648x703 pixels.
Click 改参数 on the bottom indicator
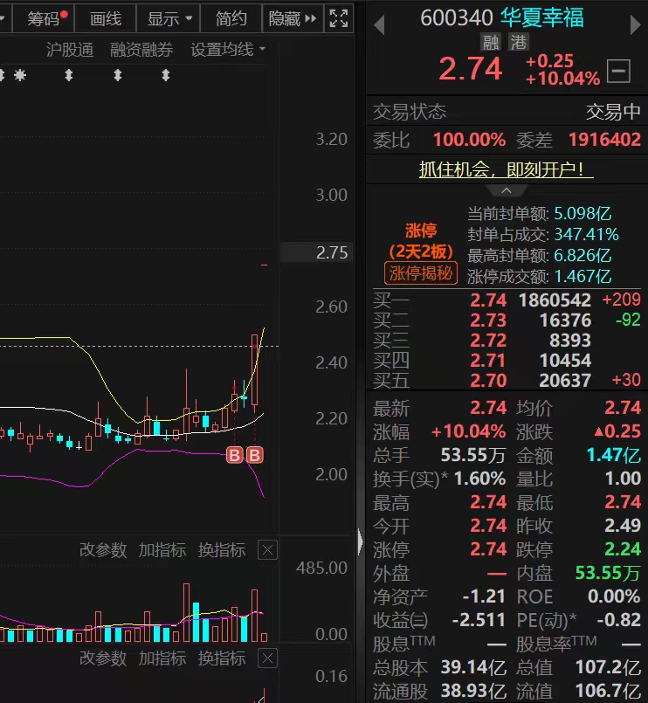click(103, 658)
